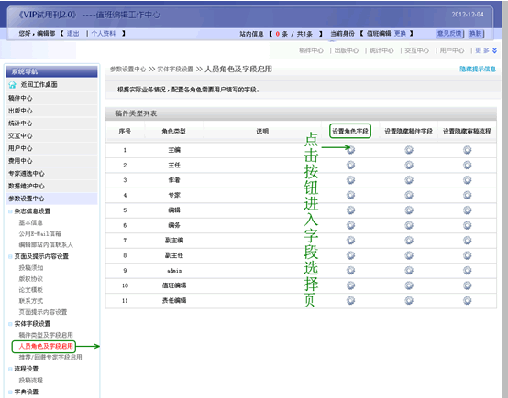Open 人员角色及字段启用 sidebar item
508x398 pixels.
pos(46,346)
